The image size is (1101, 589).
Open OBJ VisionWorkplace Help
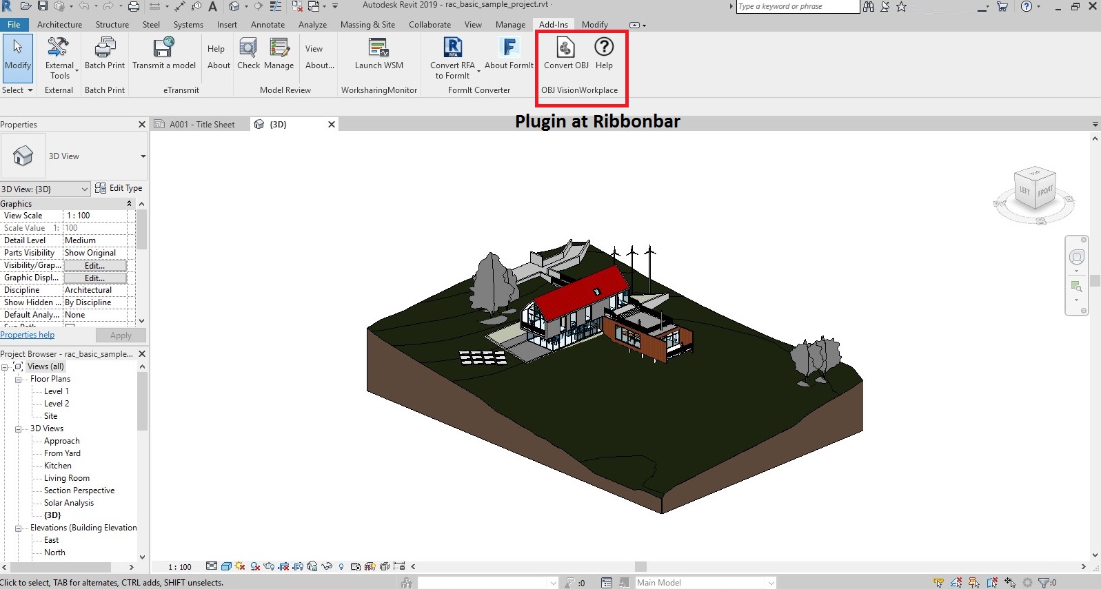(604, 54)
